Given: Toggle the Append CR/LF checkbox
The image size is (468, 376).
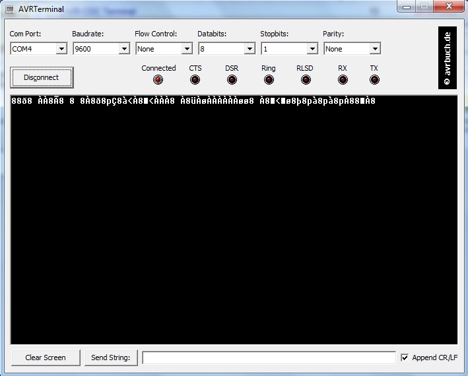Looking at the screenshot, I should (405, 357).
